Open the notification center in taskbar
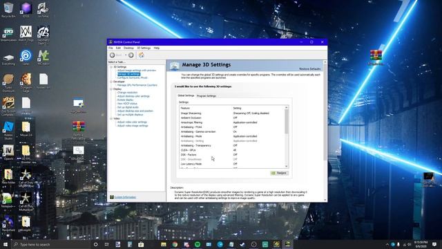 point(434,244)
